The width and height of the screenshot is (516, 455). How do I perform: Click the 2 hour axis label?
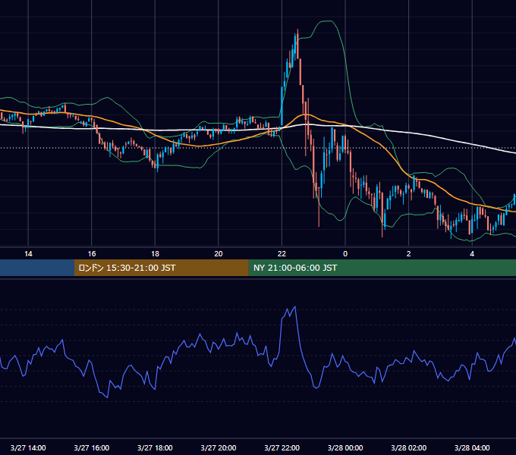[409, 254]
